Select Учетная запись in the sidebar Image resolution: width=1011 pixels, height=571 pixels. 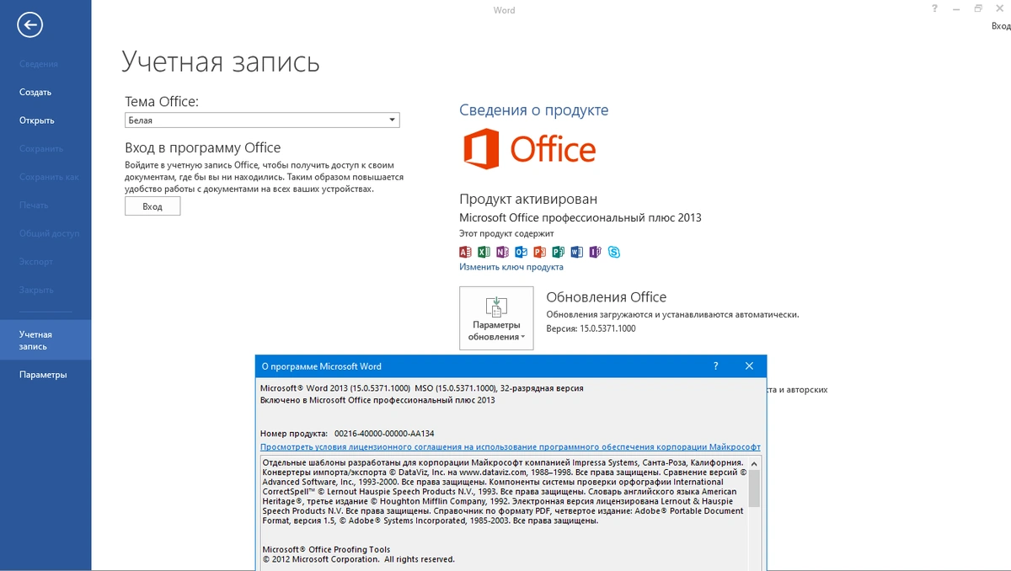coord(45,340)
